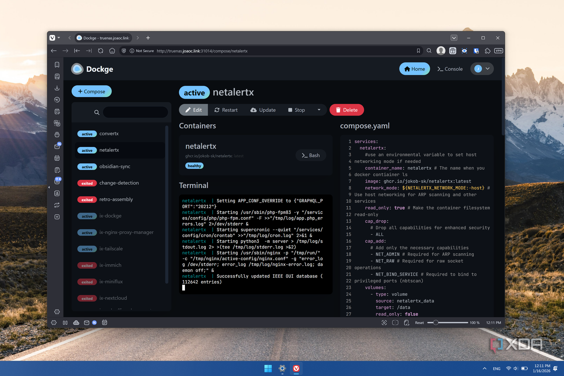Open the extensions puzzle icon
564x376 pixels.
487,51
